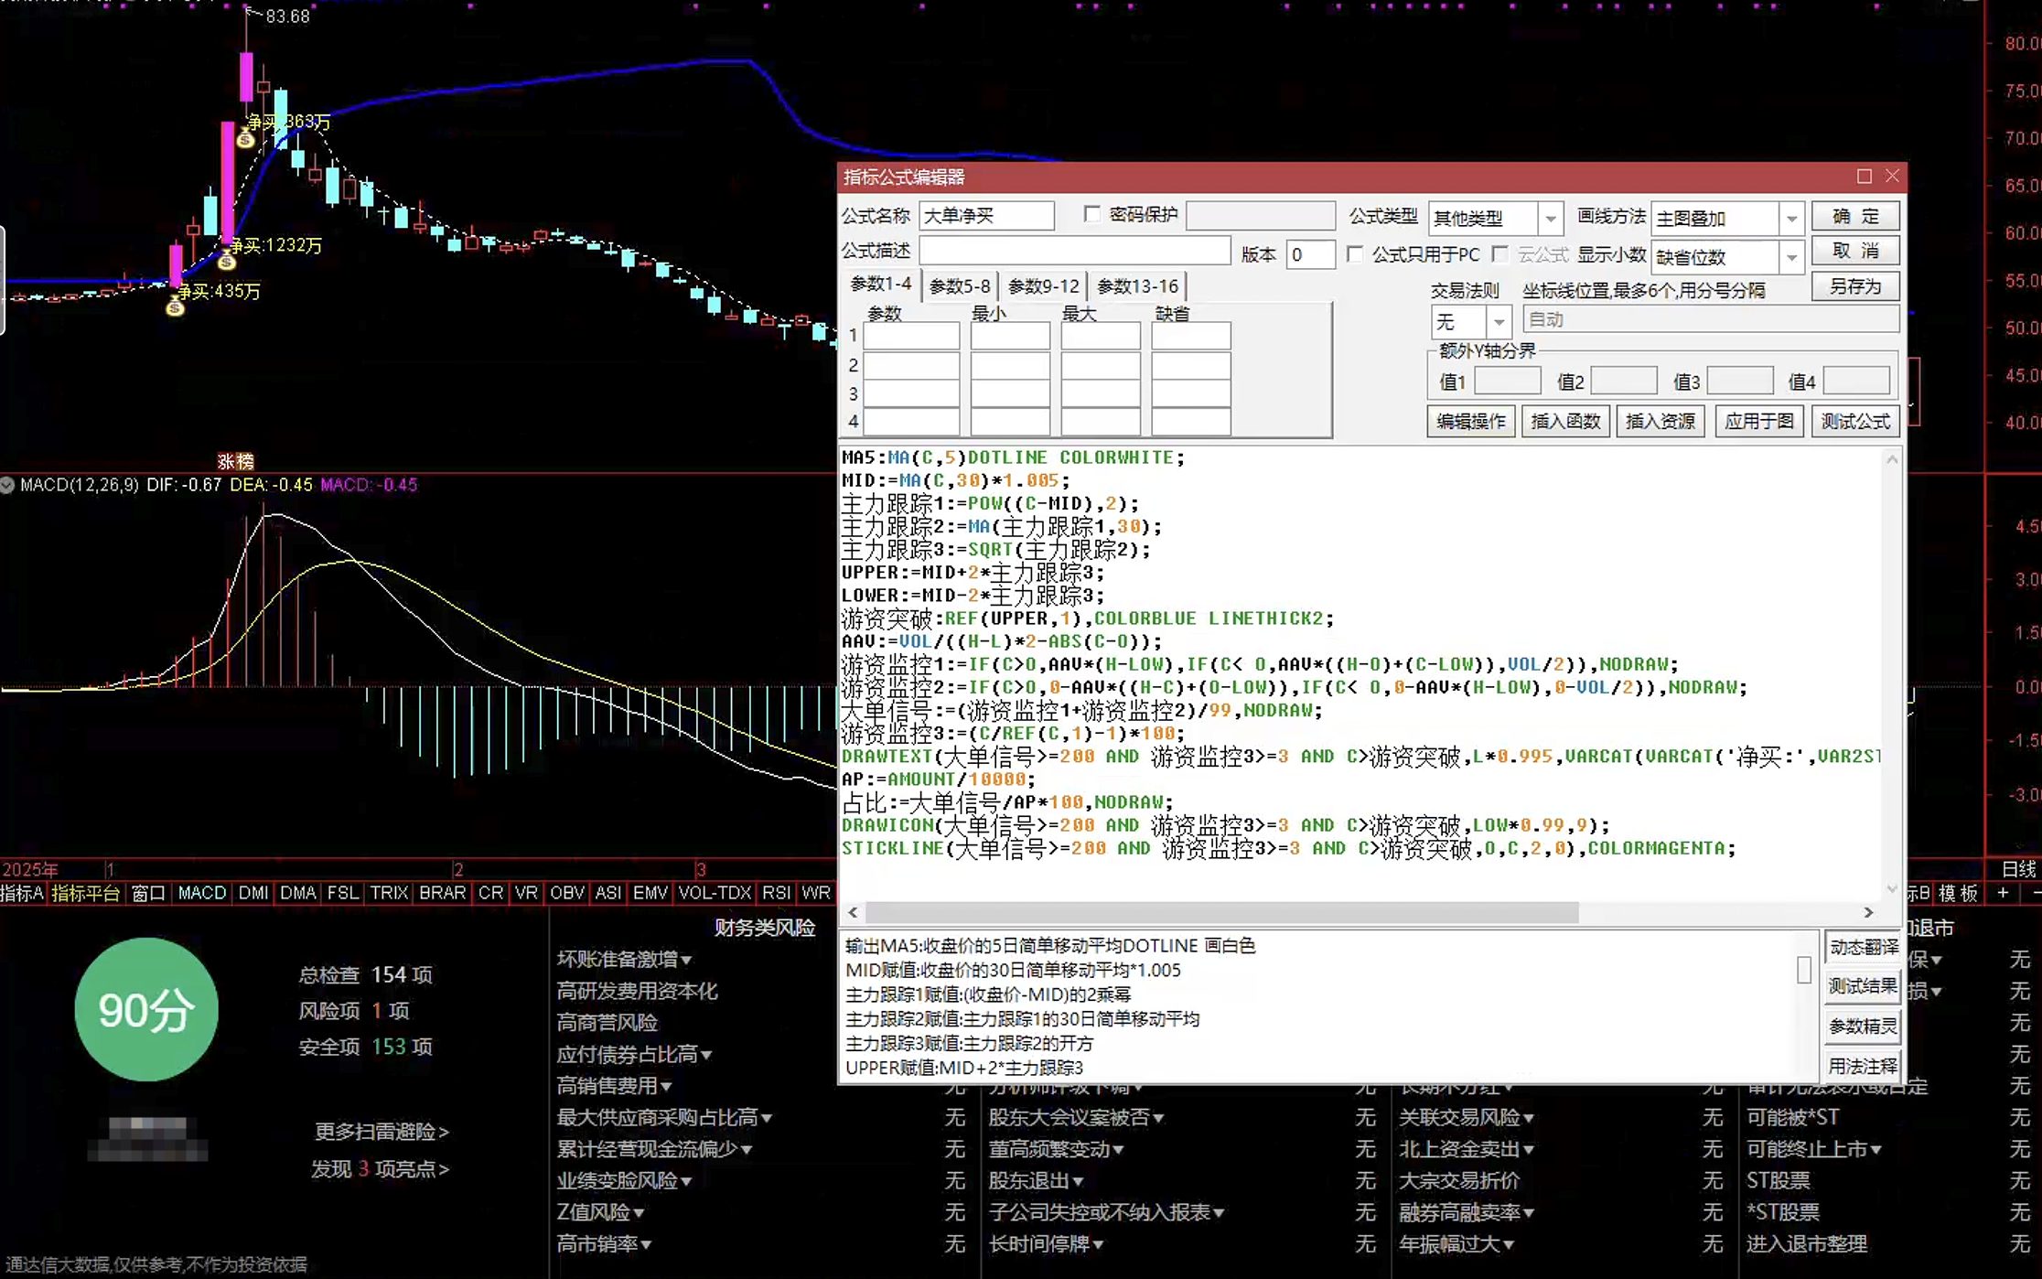Image resolution: width=2042 pixels, height=1279 pixels.
Task: Click the code editor scroll-down arrow
Action: click(x=1892, y=887)
